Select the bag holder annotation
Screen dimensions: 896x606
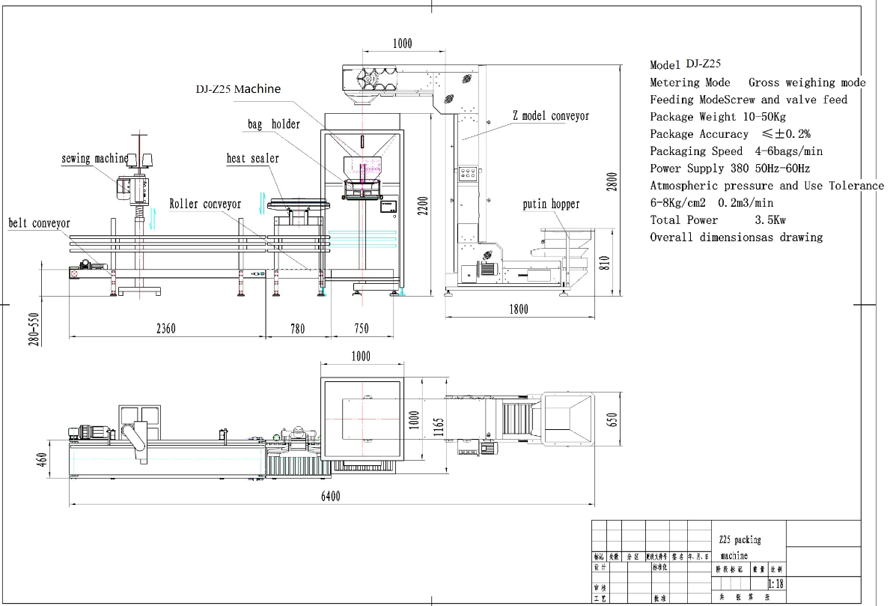[x=274, y=124]
